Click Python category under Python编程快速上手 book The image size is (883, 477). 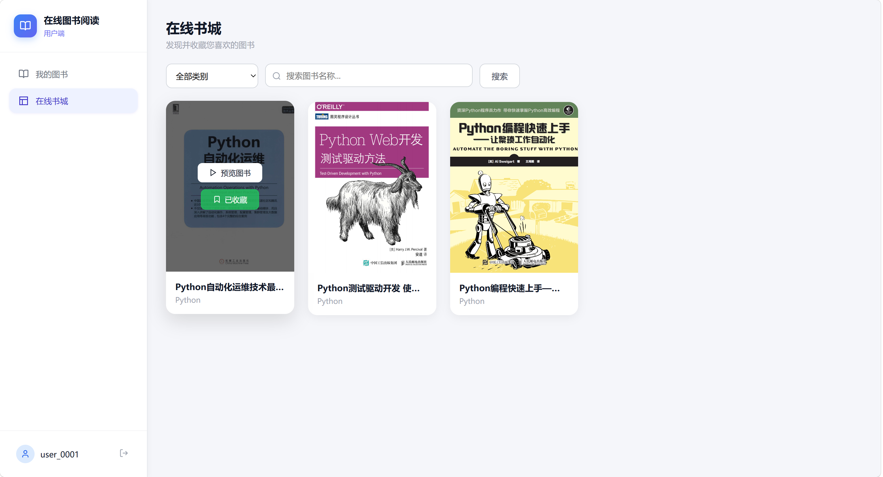click(472, 301)
